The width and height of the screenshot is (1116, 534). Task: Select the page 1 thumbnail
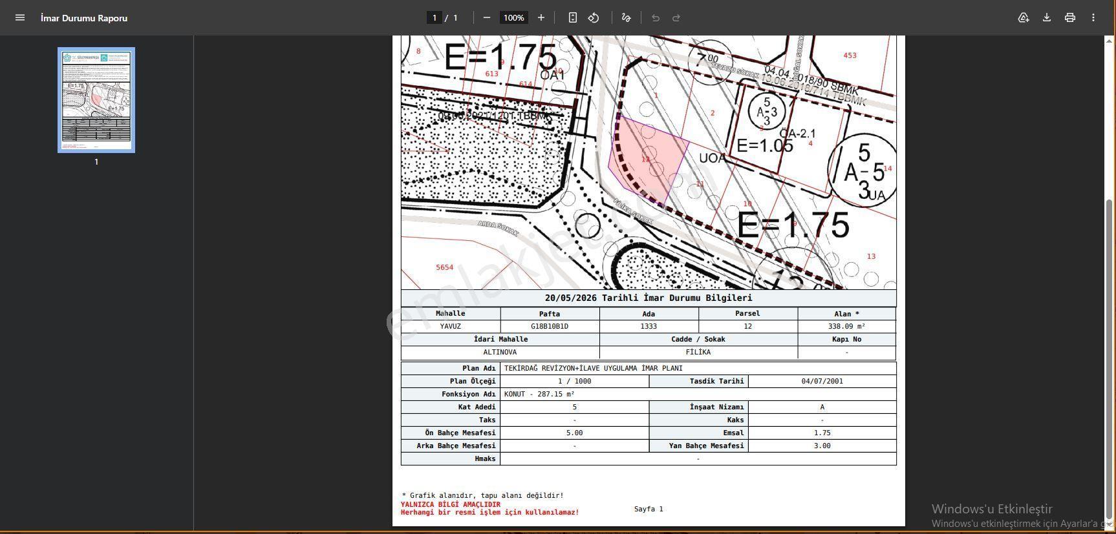(x=96, y=100)
